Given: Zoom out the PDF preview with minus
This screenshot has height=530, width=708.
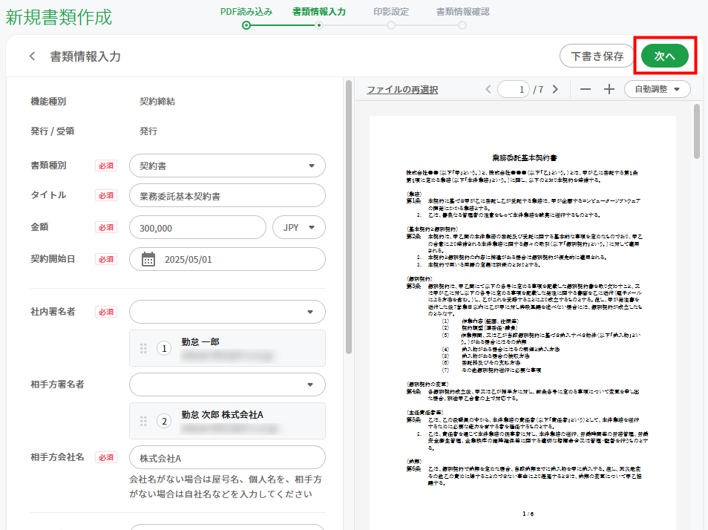Looking at the screenshot, I should [586, 89].
